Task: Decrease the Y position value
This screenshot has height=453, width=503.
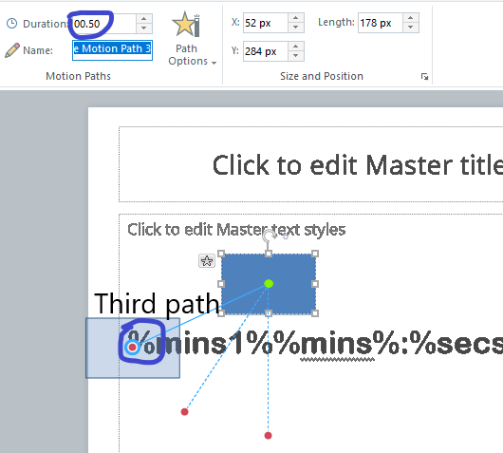Action: (296, 56)
